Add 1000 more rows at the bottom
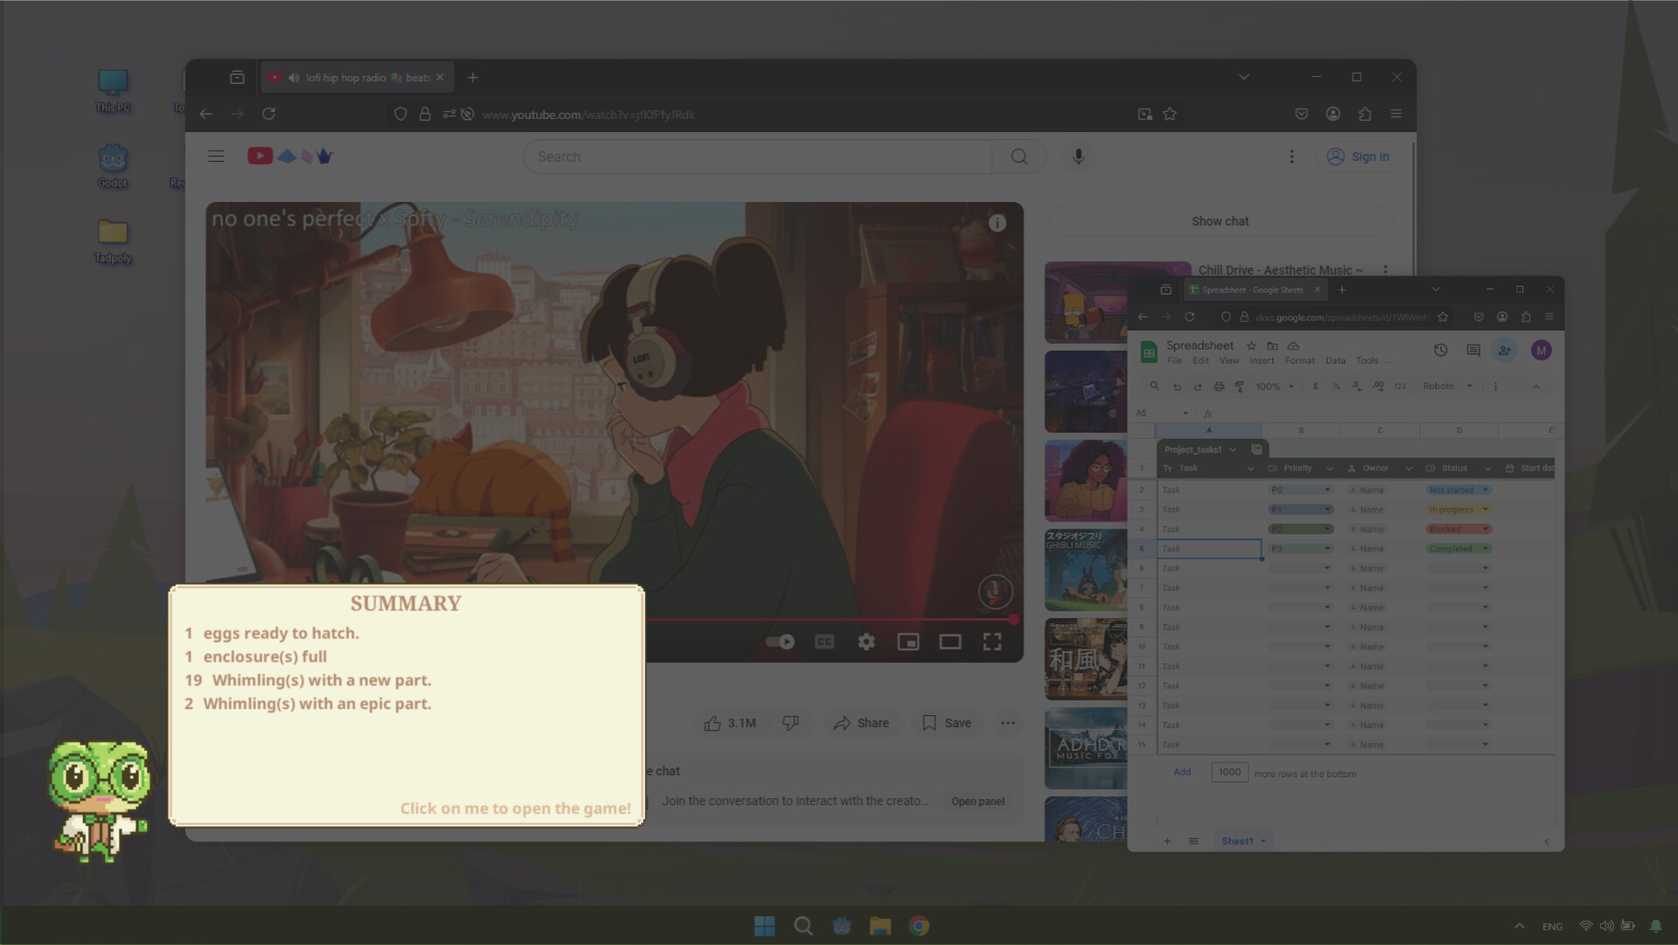 pyautogui.click(x=1182, y=772)
